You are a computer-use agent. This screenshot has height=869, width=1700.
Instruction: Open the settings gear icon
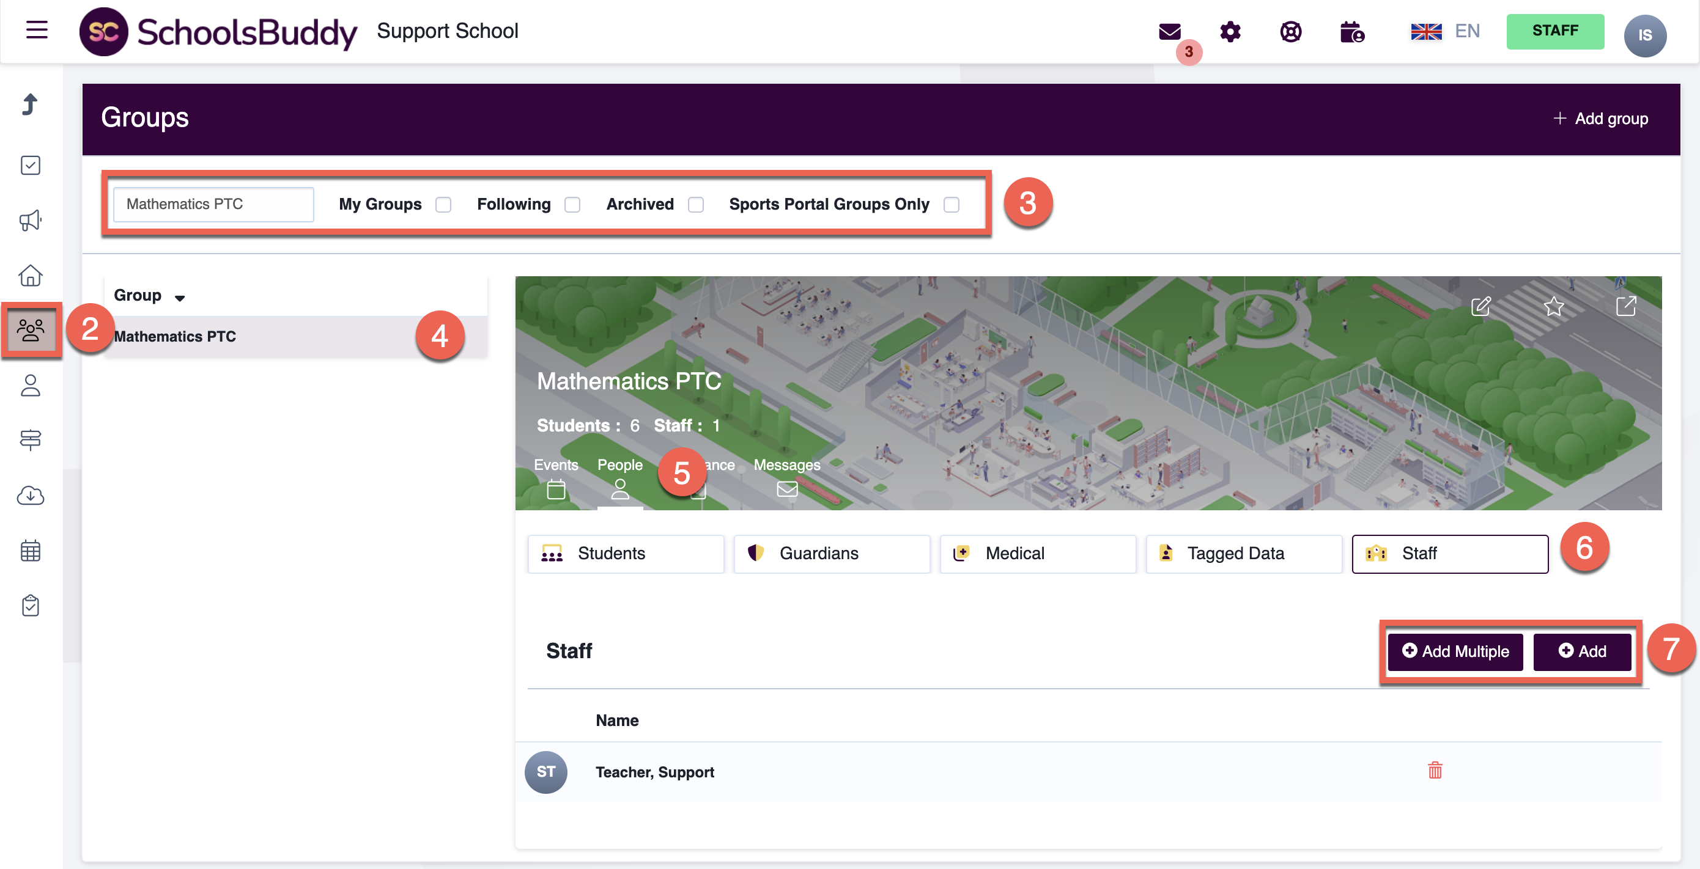(x=1230, y=32)
